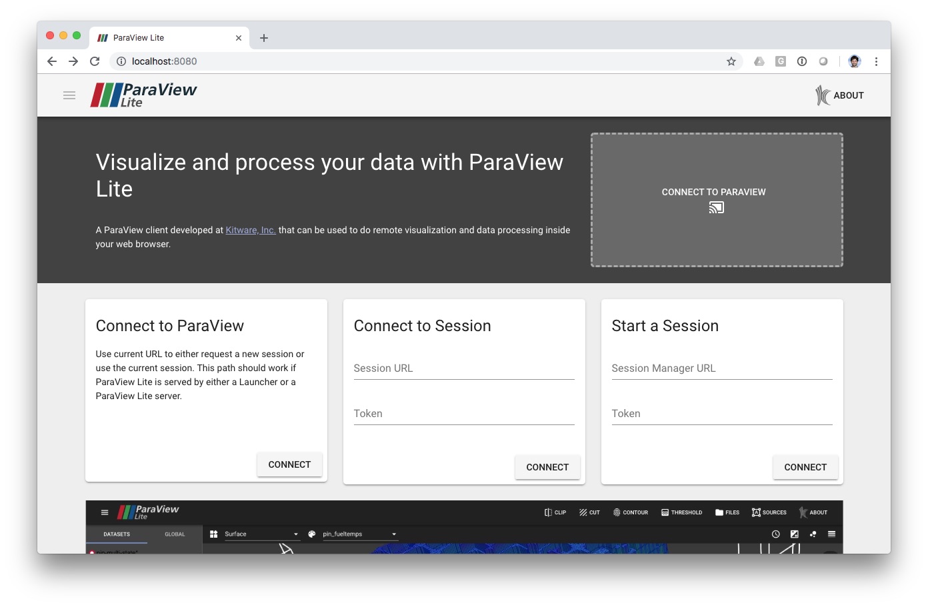
Task: Bookmark this page with the star icon
Action: pyautogui.click(x=731, y=61)
